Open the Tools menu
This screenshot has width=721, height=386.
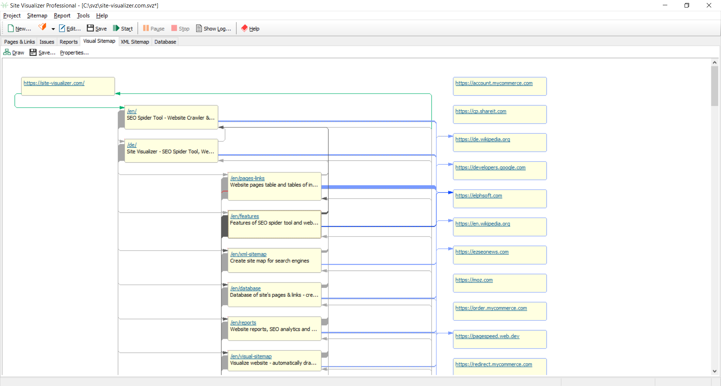(x=83, y=15)
